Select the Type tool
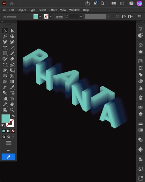Viewport: 145px width, 182px height. point(5,48)
